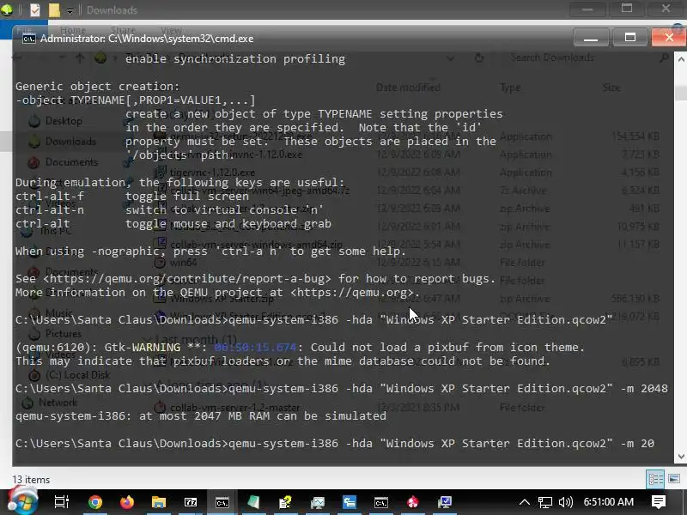Click the cmd title text 'Administrator: C:\Windows\system32\cmd.exe'
Image resolution: width=687 pixels, height=515 pixels.
147,39
